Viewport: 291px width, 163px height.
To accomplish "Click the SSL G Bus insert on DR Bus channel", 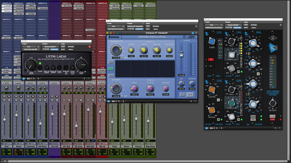I will coord(66,6).
